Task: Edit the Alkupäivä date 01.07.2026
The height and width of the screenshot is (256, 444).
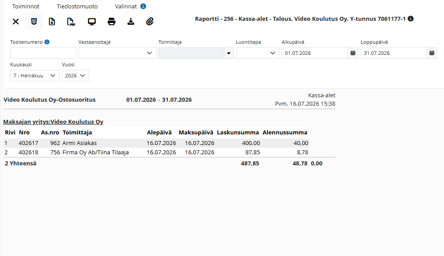Action: pos(314,53)
